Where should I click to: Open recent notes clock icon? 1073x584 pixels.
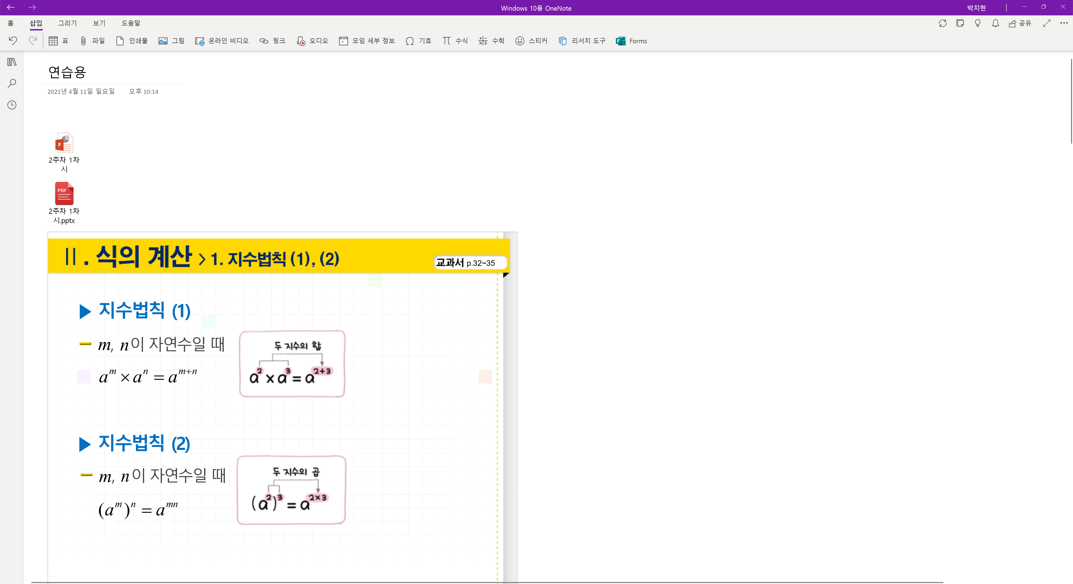pos(12,105)
